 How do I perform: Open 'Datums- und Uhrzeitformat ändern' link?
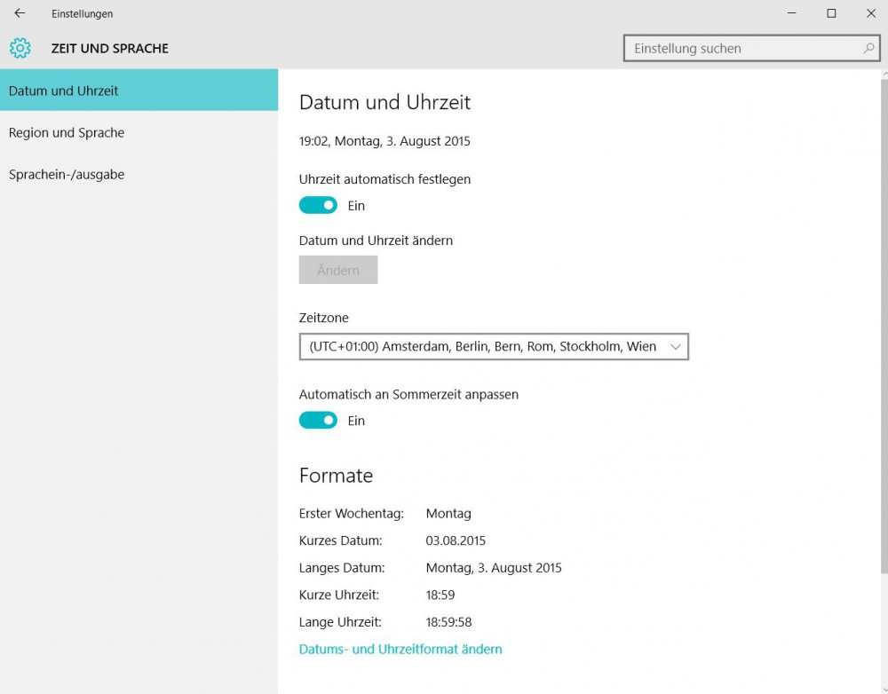[x=400, y=650]
